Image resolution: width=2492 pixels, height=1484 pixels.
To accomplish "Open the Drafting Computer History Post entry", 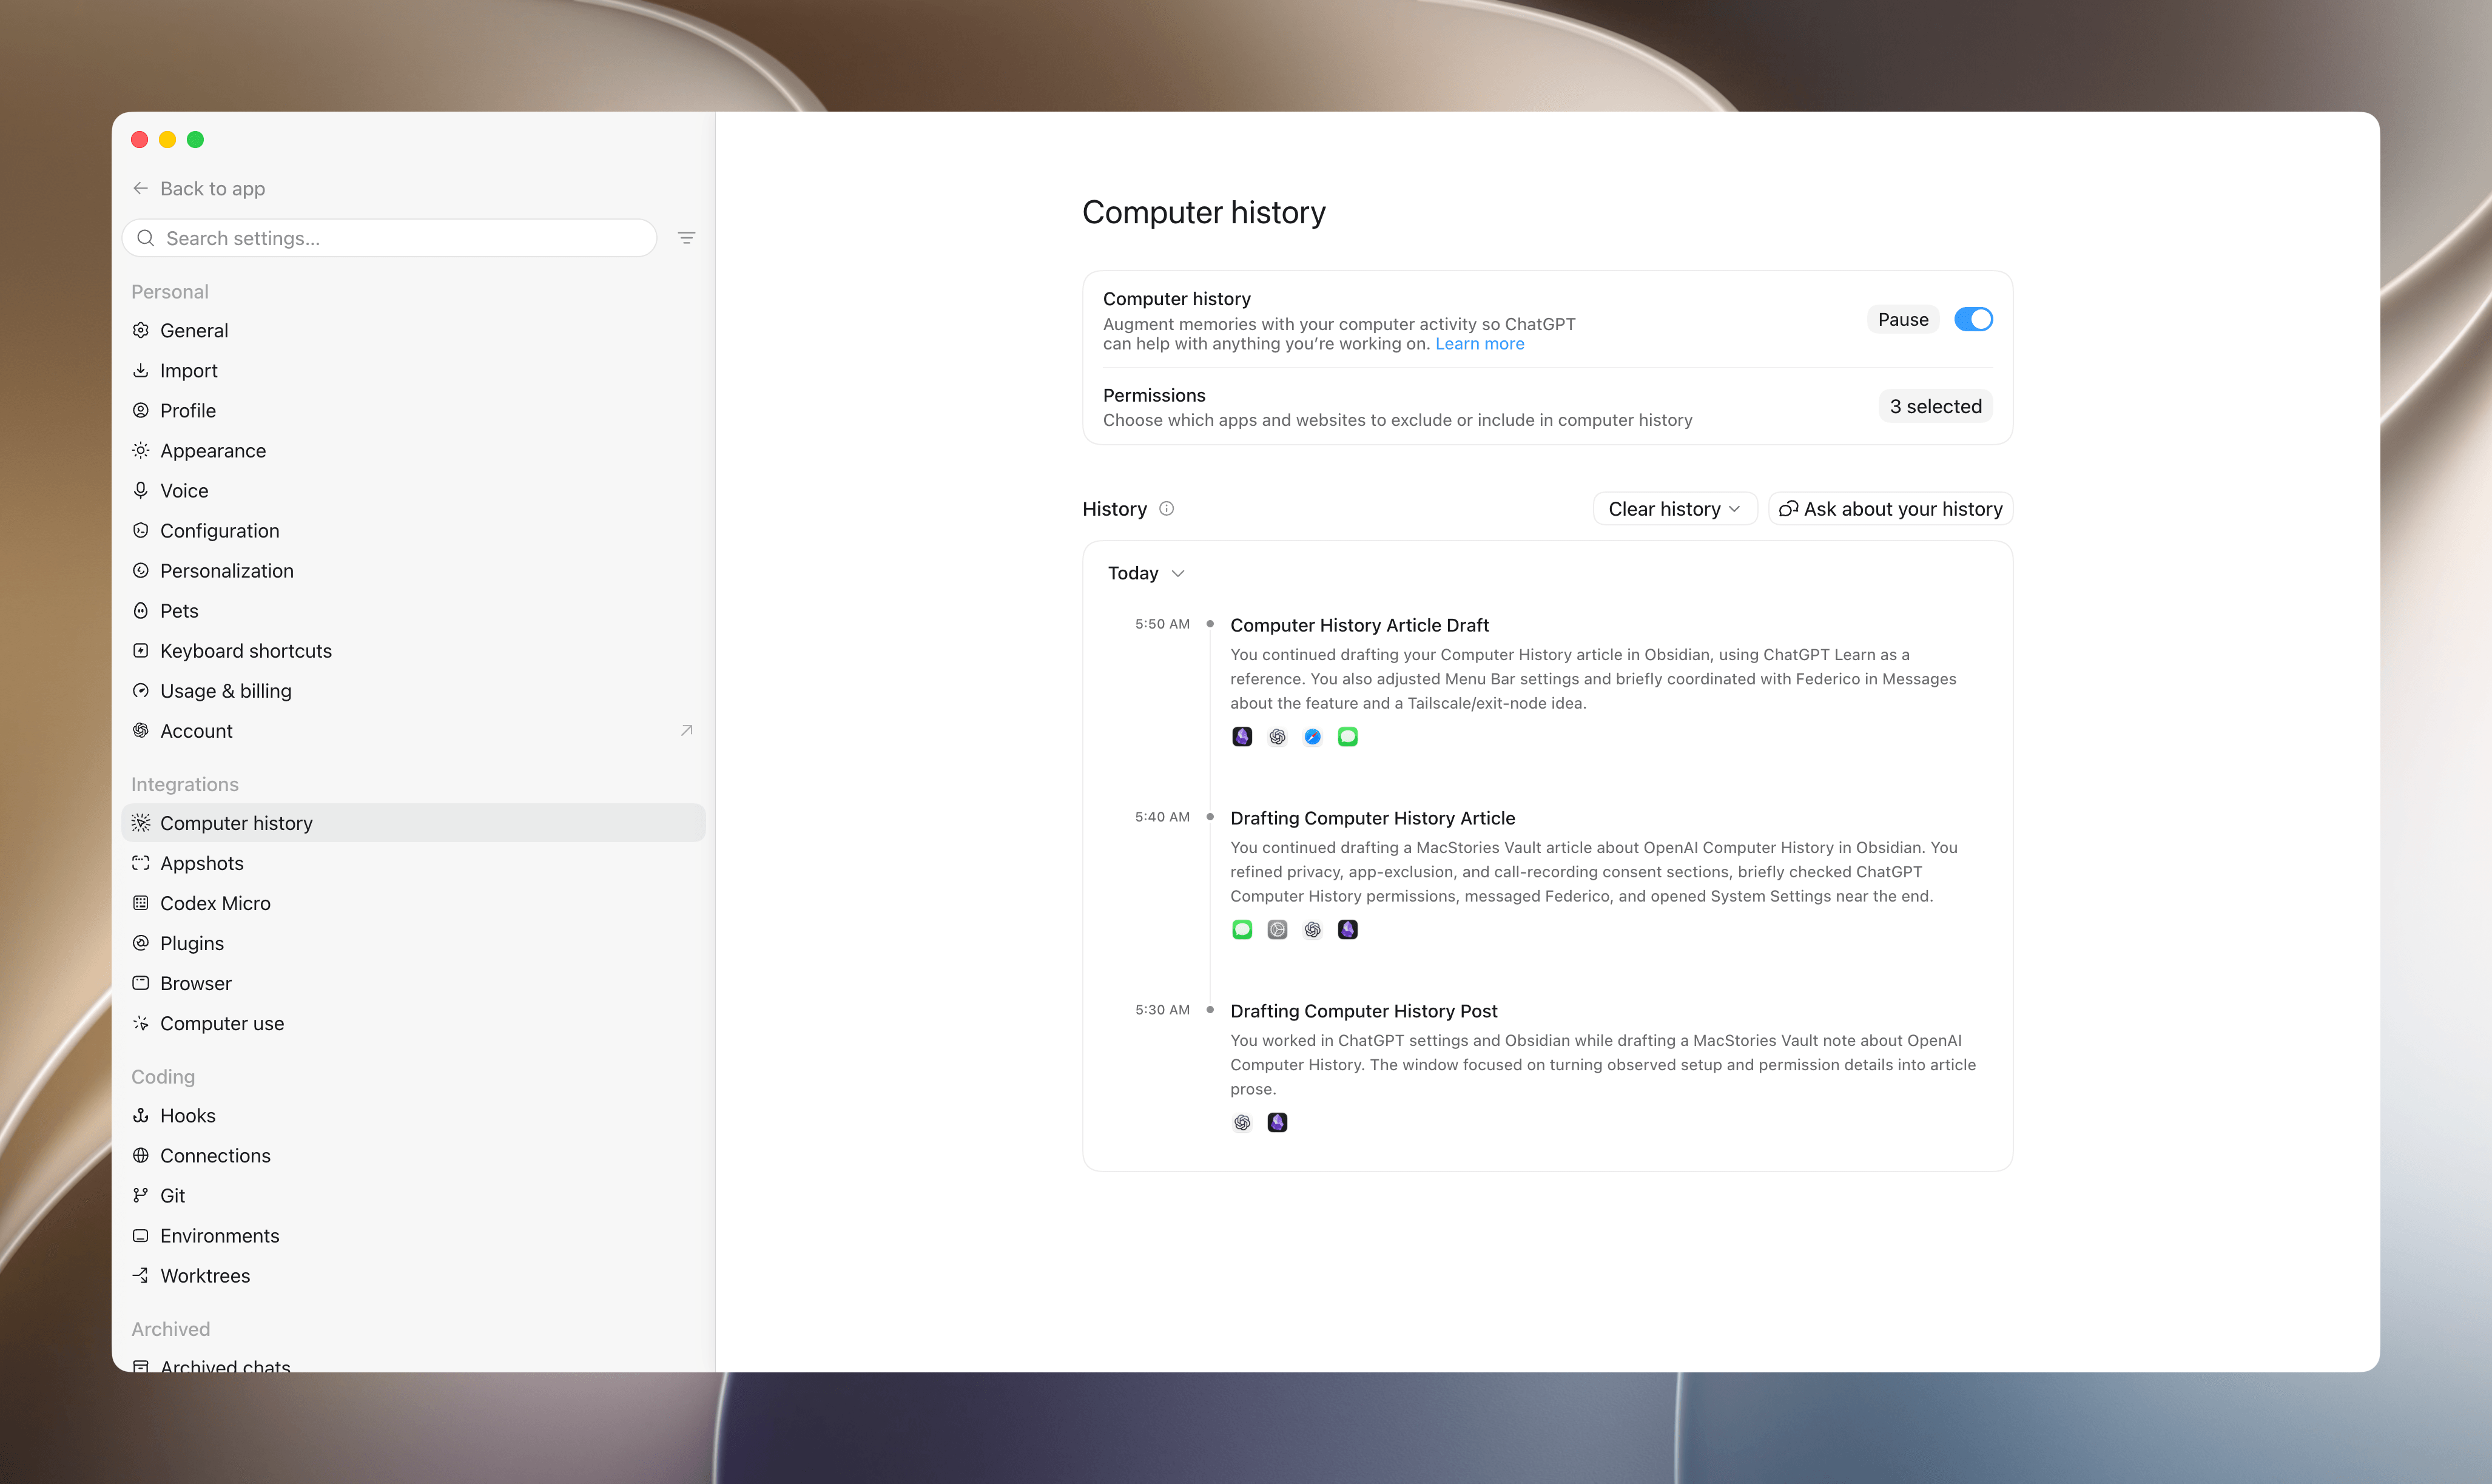I will pyautogui.click(x=1364, y=1011).
